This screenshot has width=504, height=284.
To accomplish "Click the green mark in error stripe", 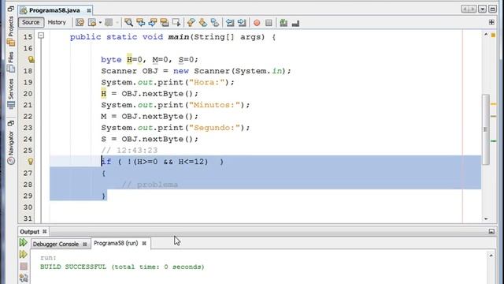I will click(494, 141).
